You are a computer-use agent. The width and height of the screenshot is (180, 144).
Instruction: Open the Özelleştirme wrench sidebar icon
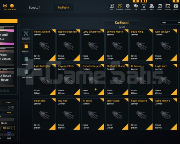point(26,34)
